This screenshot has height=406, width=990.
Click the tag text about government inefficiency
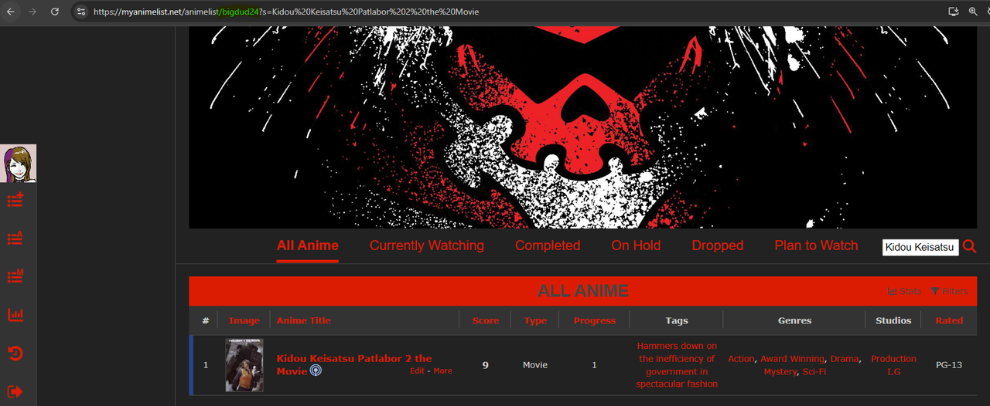pos(677,365)
